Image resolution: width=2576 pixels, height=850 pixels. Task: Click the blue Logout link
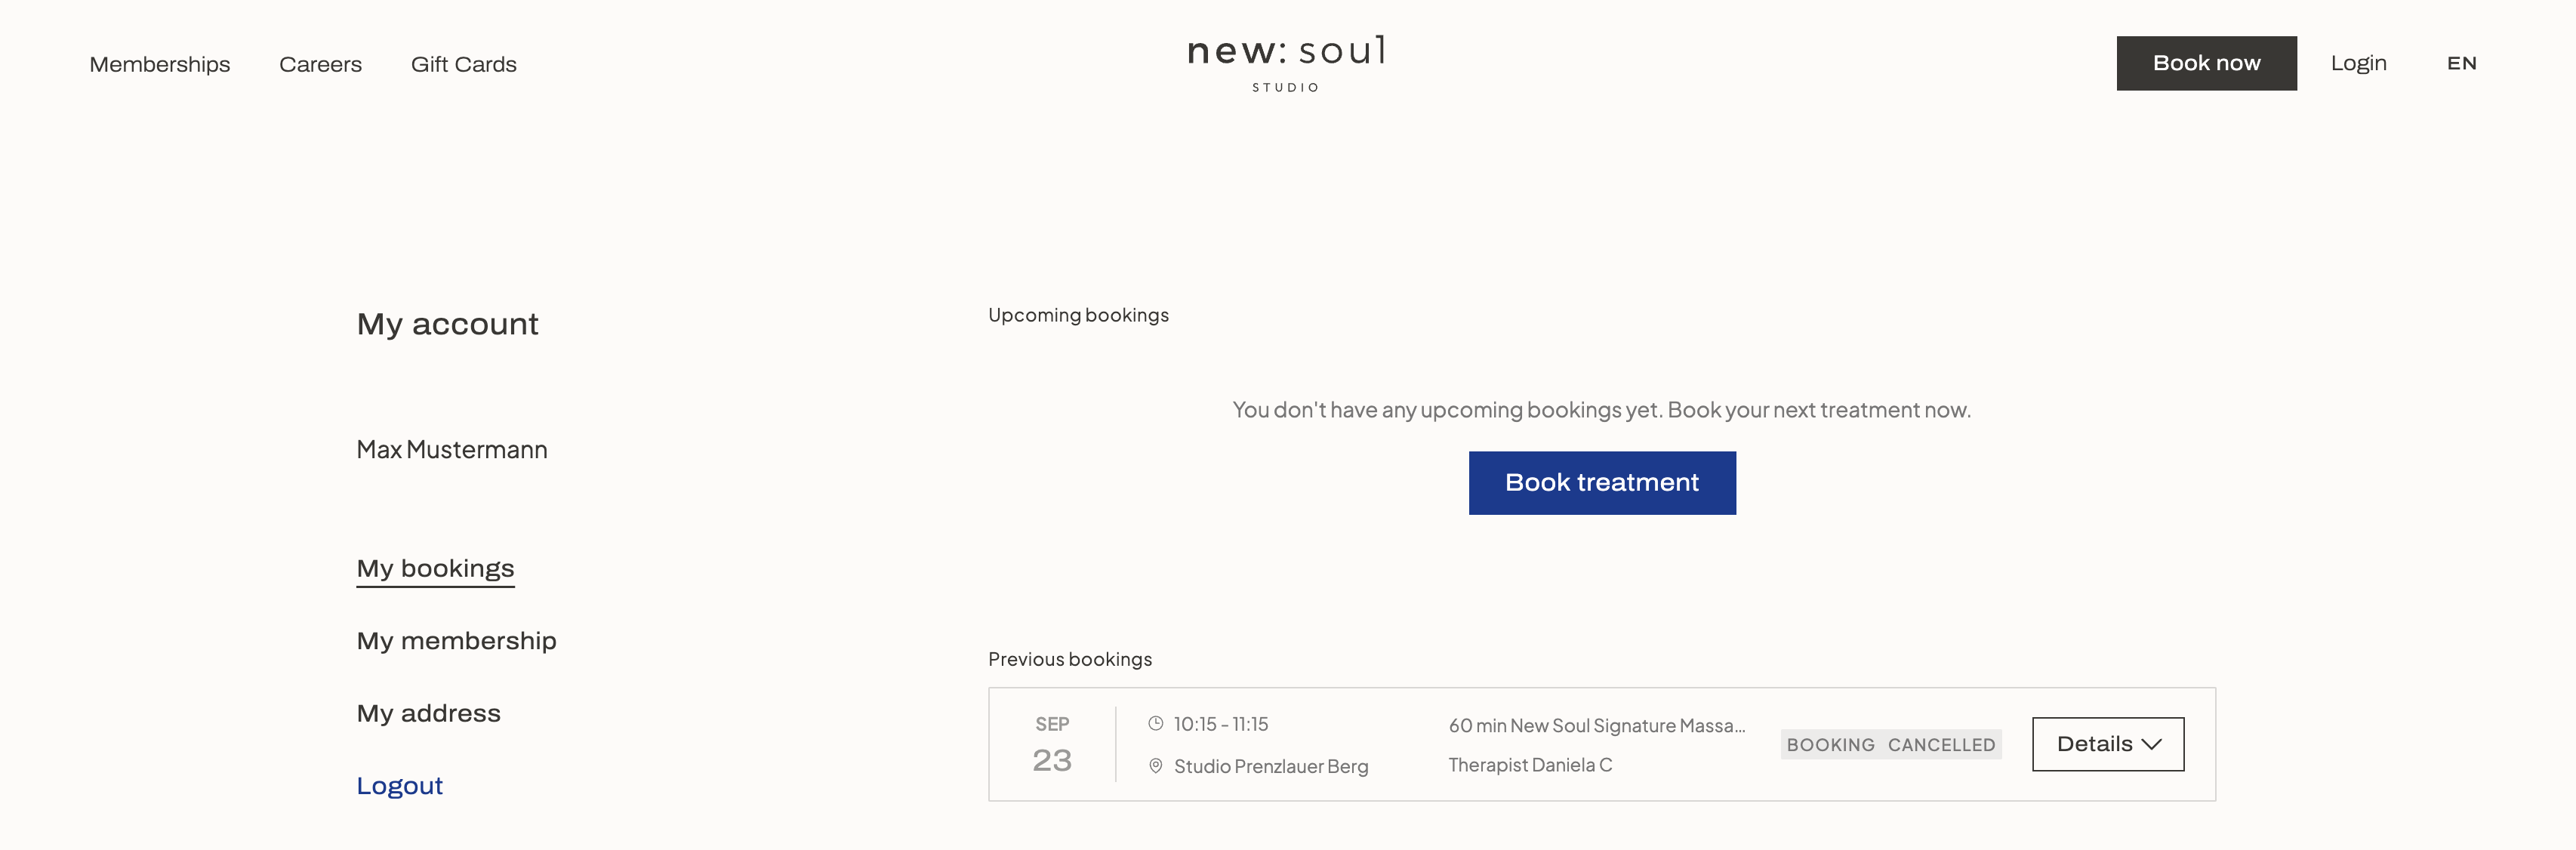click(399, 785)
